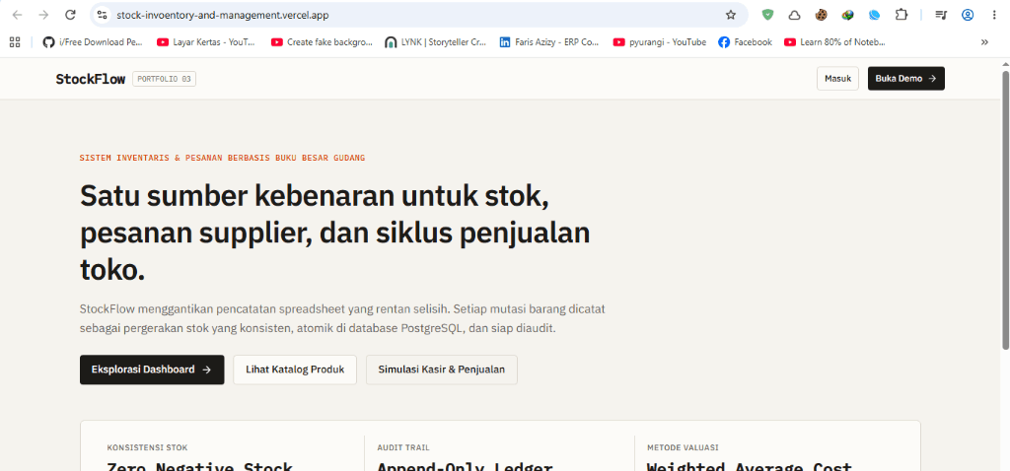Click the Eksplorasi Dashboard button

coord(152,370)
